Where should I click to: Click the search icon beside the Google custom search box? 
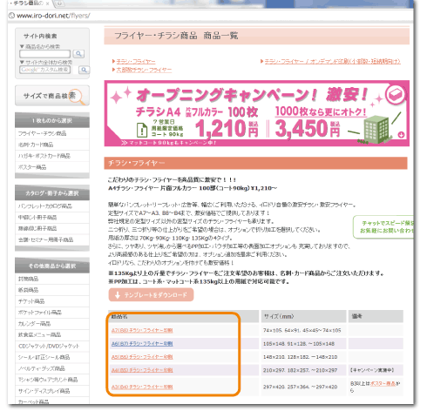[84, 70]
